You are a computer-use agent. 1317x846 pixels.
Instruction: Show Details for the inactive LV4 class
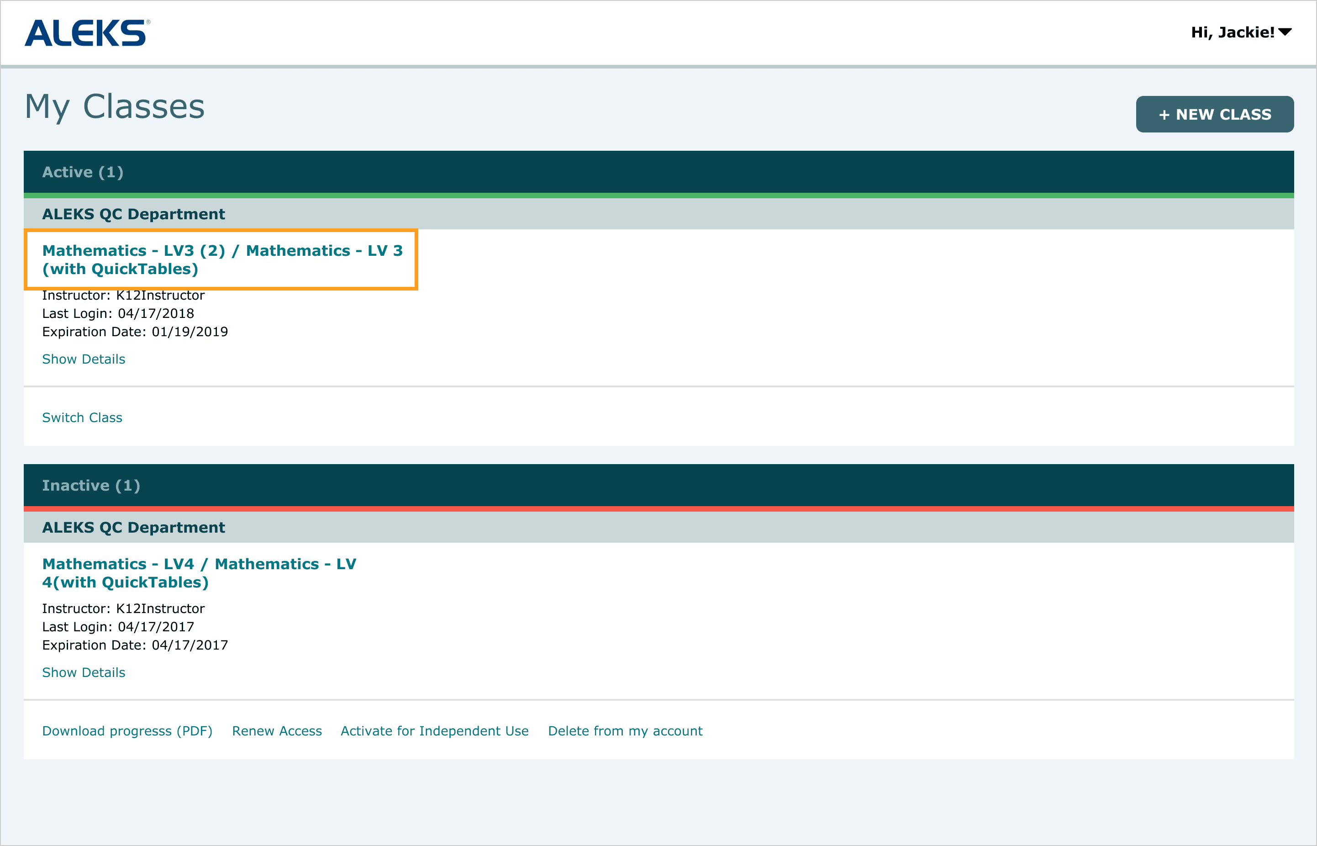coord(84,672)
